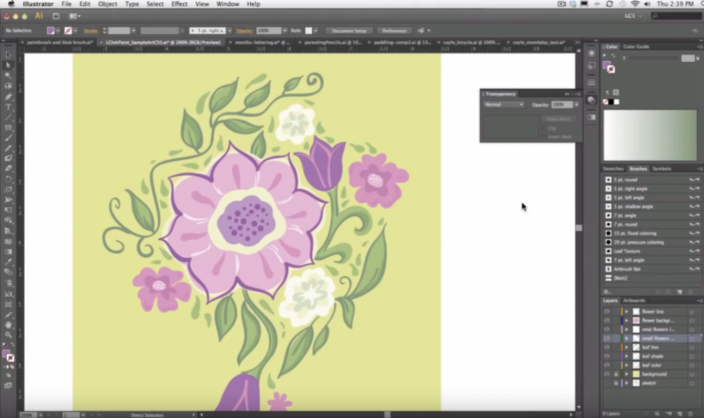Viewport: 704px width, 418px height.
Task: Click the gradient color spectrum bar
Action: pos(650,135)
